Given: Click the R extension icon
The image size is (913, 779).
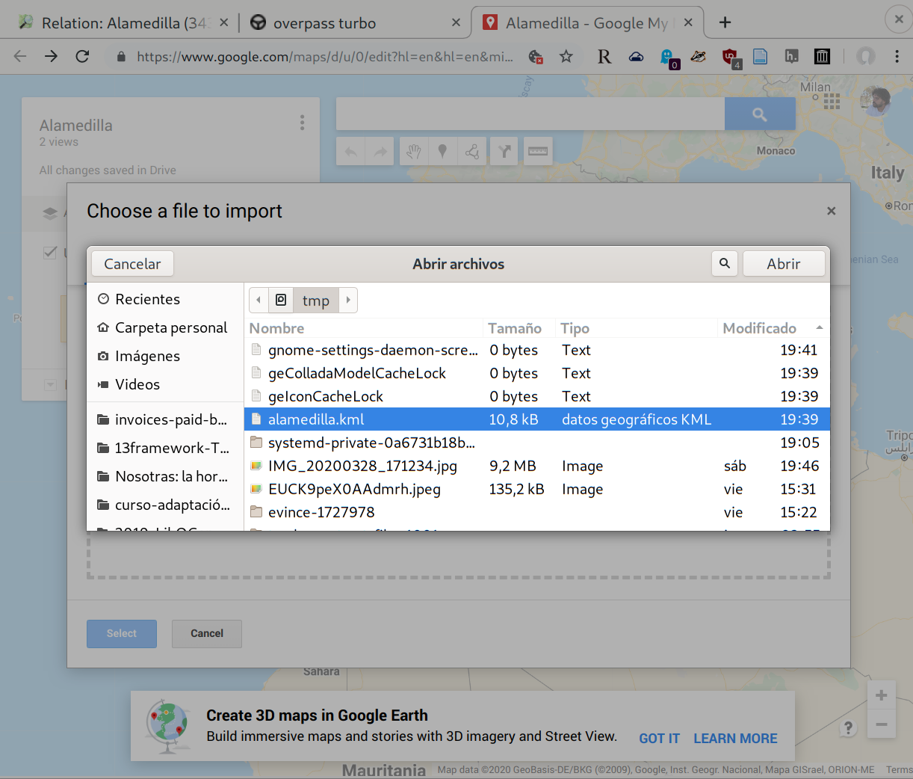Looking at the screenshot, I should 604,56.
